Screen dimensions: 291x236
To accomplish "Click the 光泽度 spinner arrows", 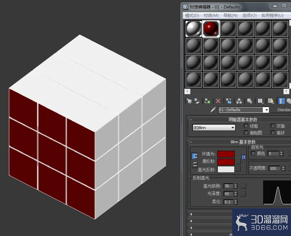I will [235, 194].
